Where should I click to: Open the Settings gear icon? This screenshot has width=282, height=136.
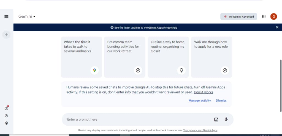click(6, 123)
